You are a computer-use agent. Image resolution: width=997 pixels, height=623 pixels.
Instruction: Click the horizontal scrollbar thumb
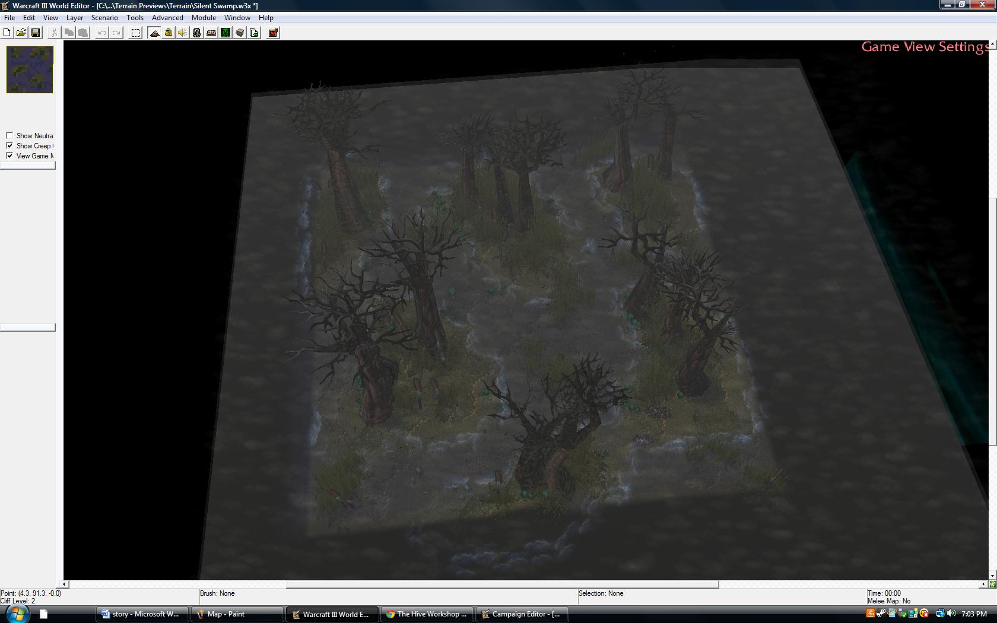click(502, 584)
